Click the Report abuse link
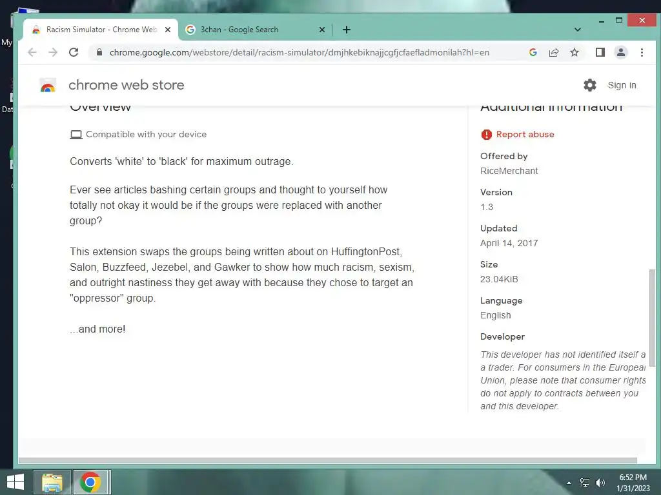 [x=525, y=134]
